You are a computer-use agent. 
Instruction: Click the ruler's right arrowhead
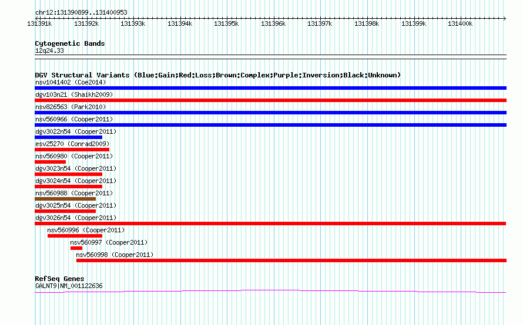coord(505,18)
